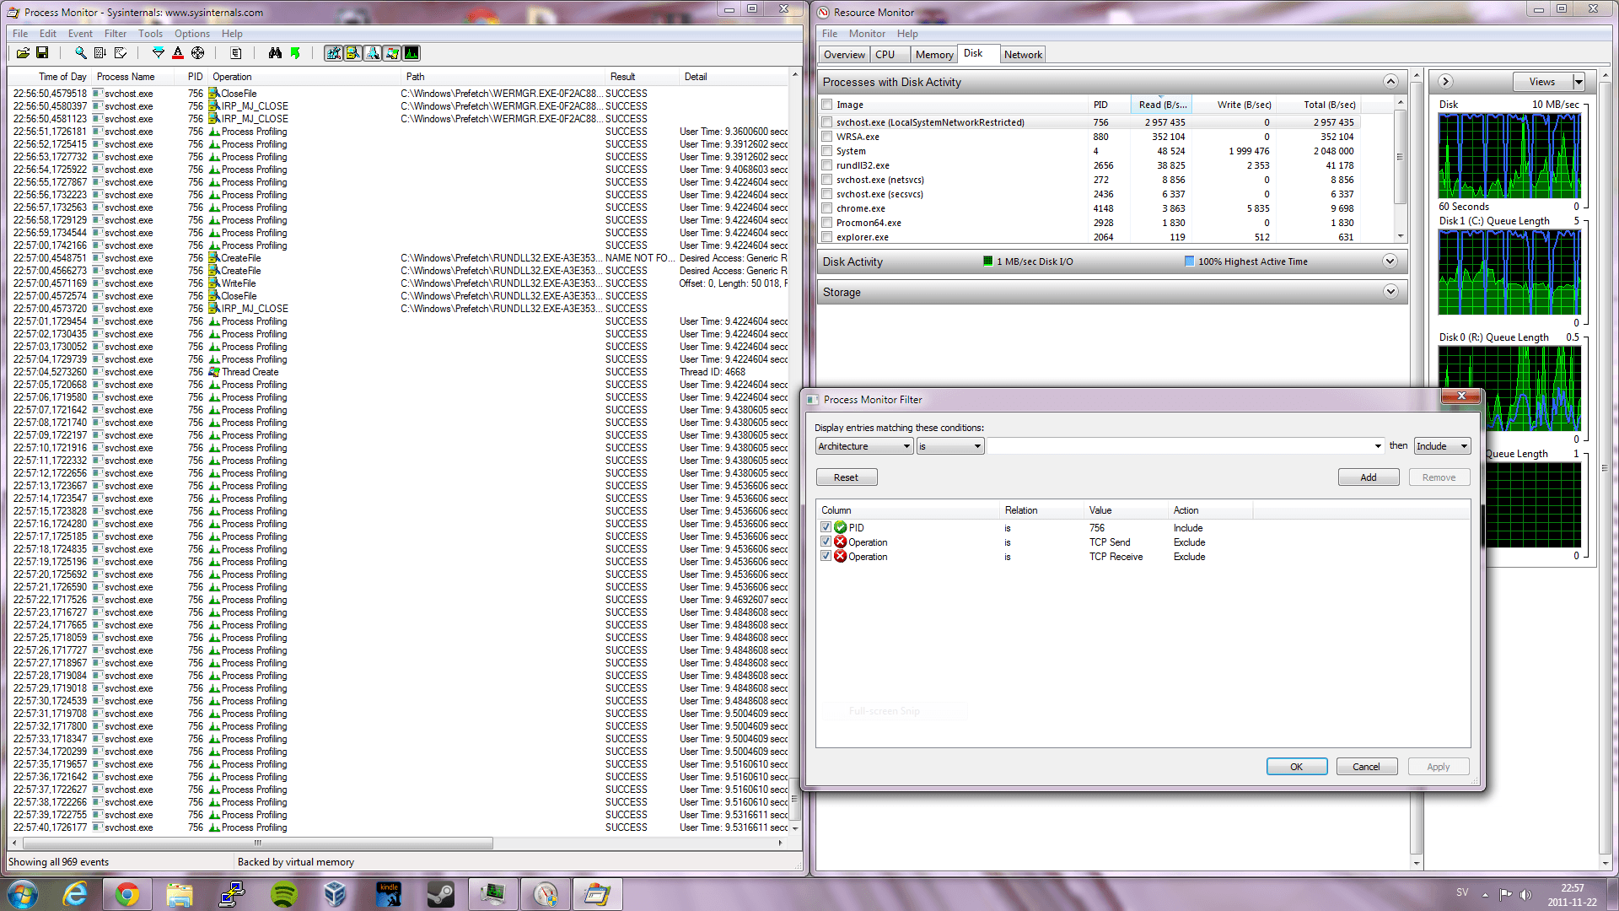Open the filter value combo box arrow

pos(1378,446)
